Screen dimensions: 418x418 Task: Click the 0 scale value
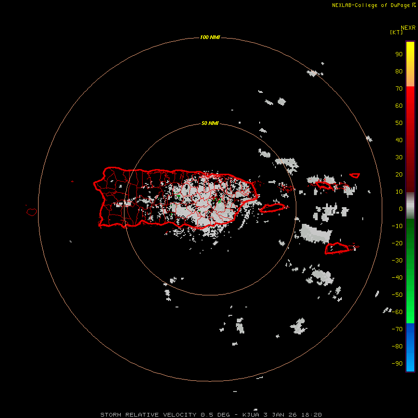[x=401, y=209]
